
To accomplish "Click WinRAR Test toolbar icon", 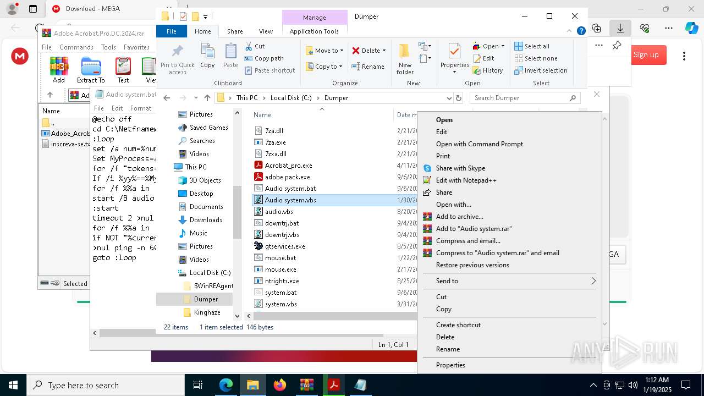I will [123, 70].
